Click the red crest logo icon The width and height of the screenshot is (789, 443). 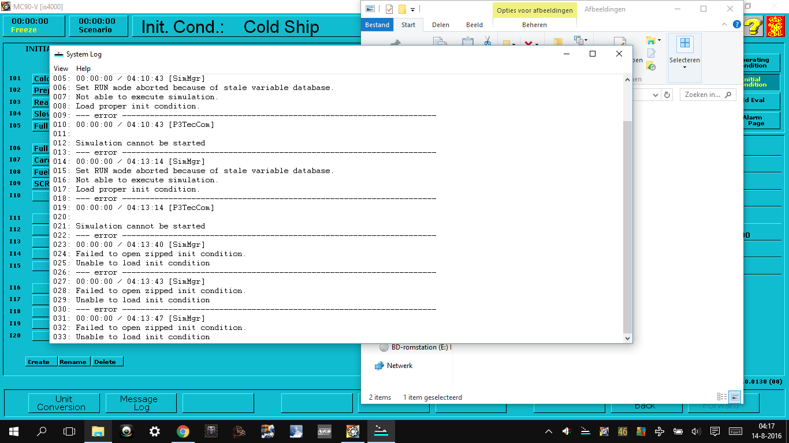pos(775,27)
